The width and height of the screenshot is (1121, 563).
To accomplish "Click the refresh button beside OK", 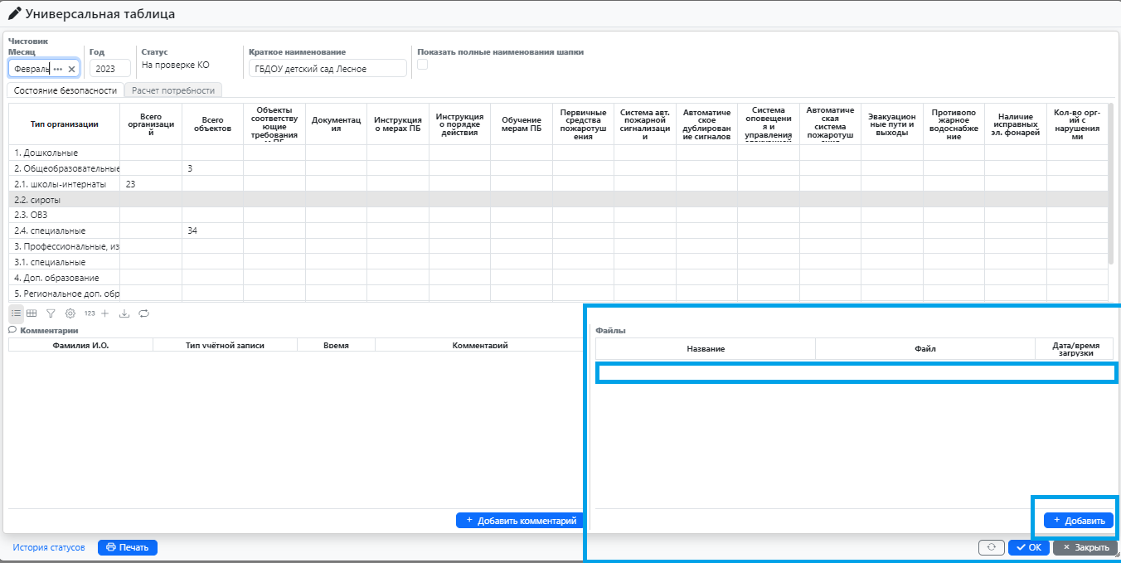I will click(992, 547).
